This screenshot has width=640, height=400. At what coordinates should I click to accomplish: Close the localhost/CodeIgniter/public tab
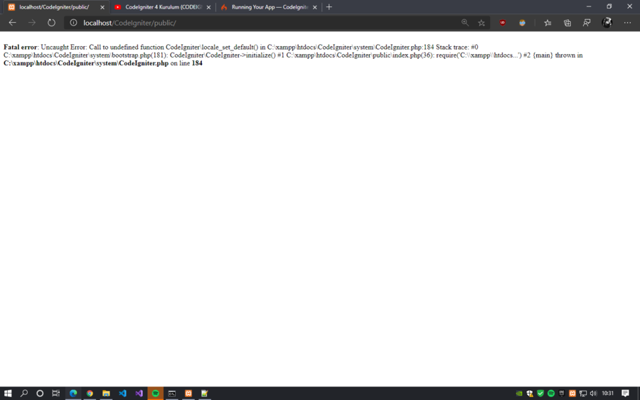tap(102, 7)
